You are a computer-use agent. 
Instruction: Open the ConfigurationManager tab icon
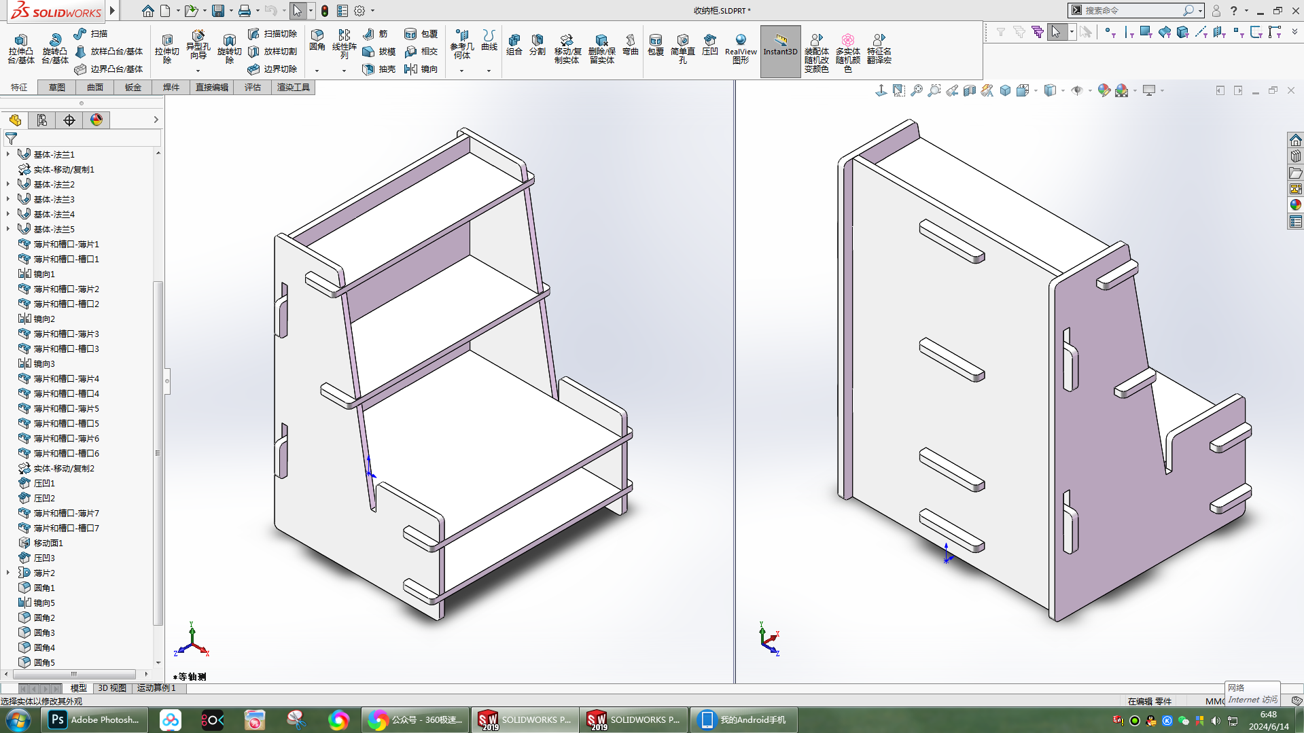point(42,120)
